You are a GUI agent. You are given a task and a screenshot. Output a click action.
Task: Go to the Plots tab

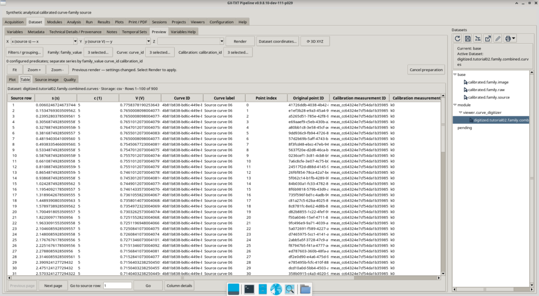119,22
